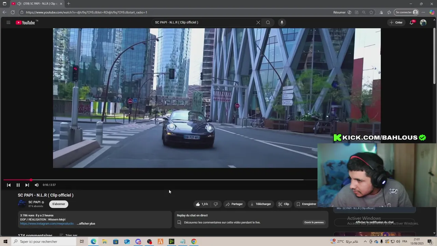Screen dimensions: 437x246
Task: Dislike the video with thumbs down
Action: (x=216, y=204)
